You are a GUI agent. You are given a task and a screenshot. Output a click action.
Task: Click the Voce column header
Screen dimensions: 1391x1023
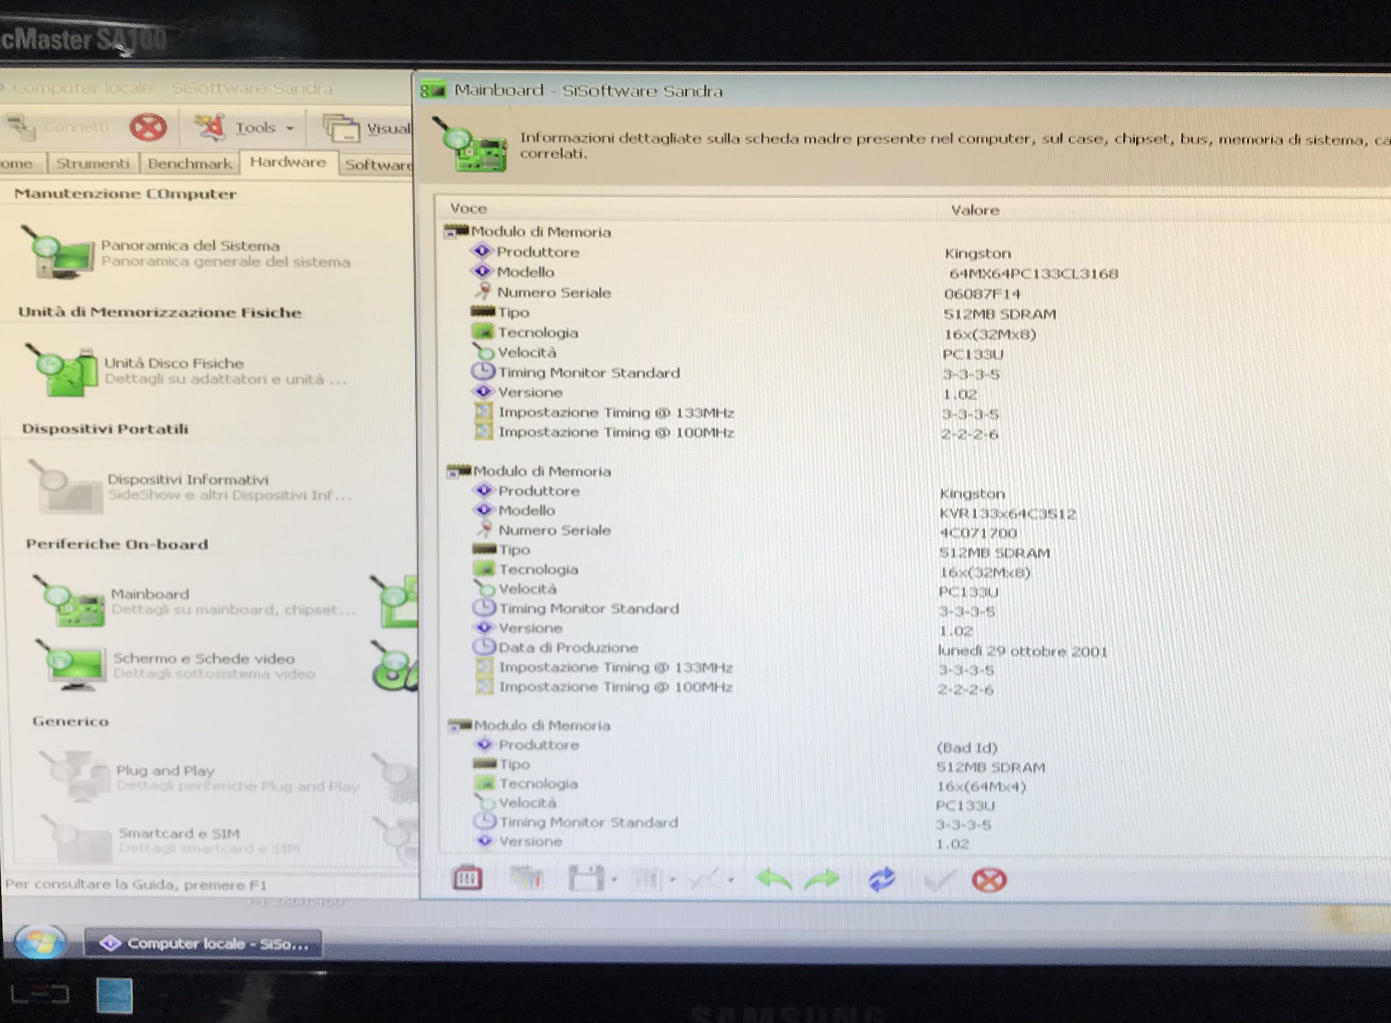pyautogui.click(x=469, y=208)
